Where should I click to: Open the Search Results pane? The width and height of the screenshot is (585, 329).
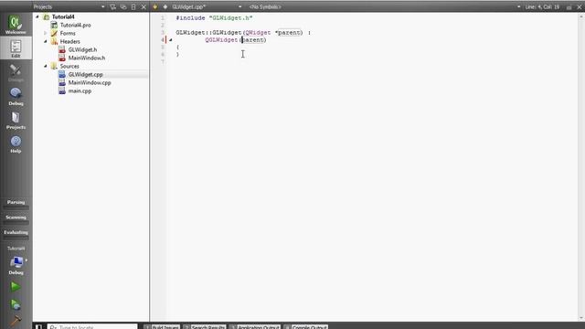point(205,327)
